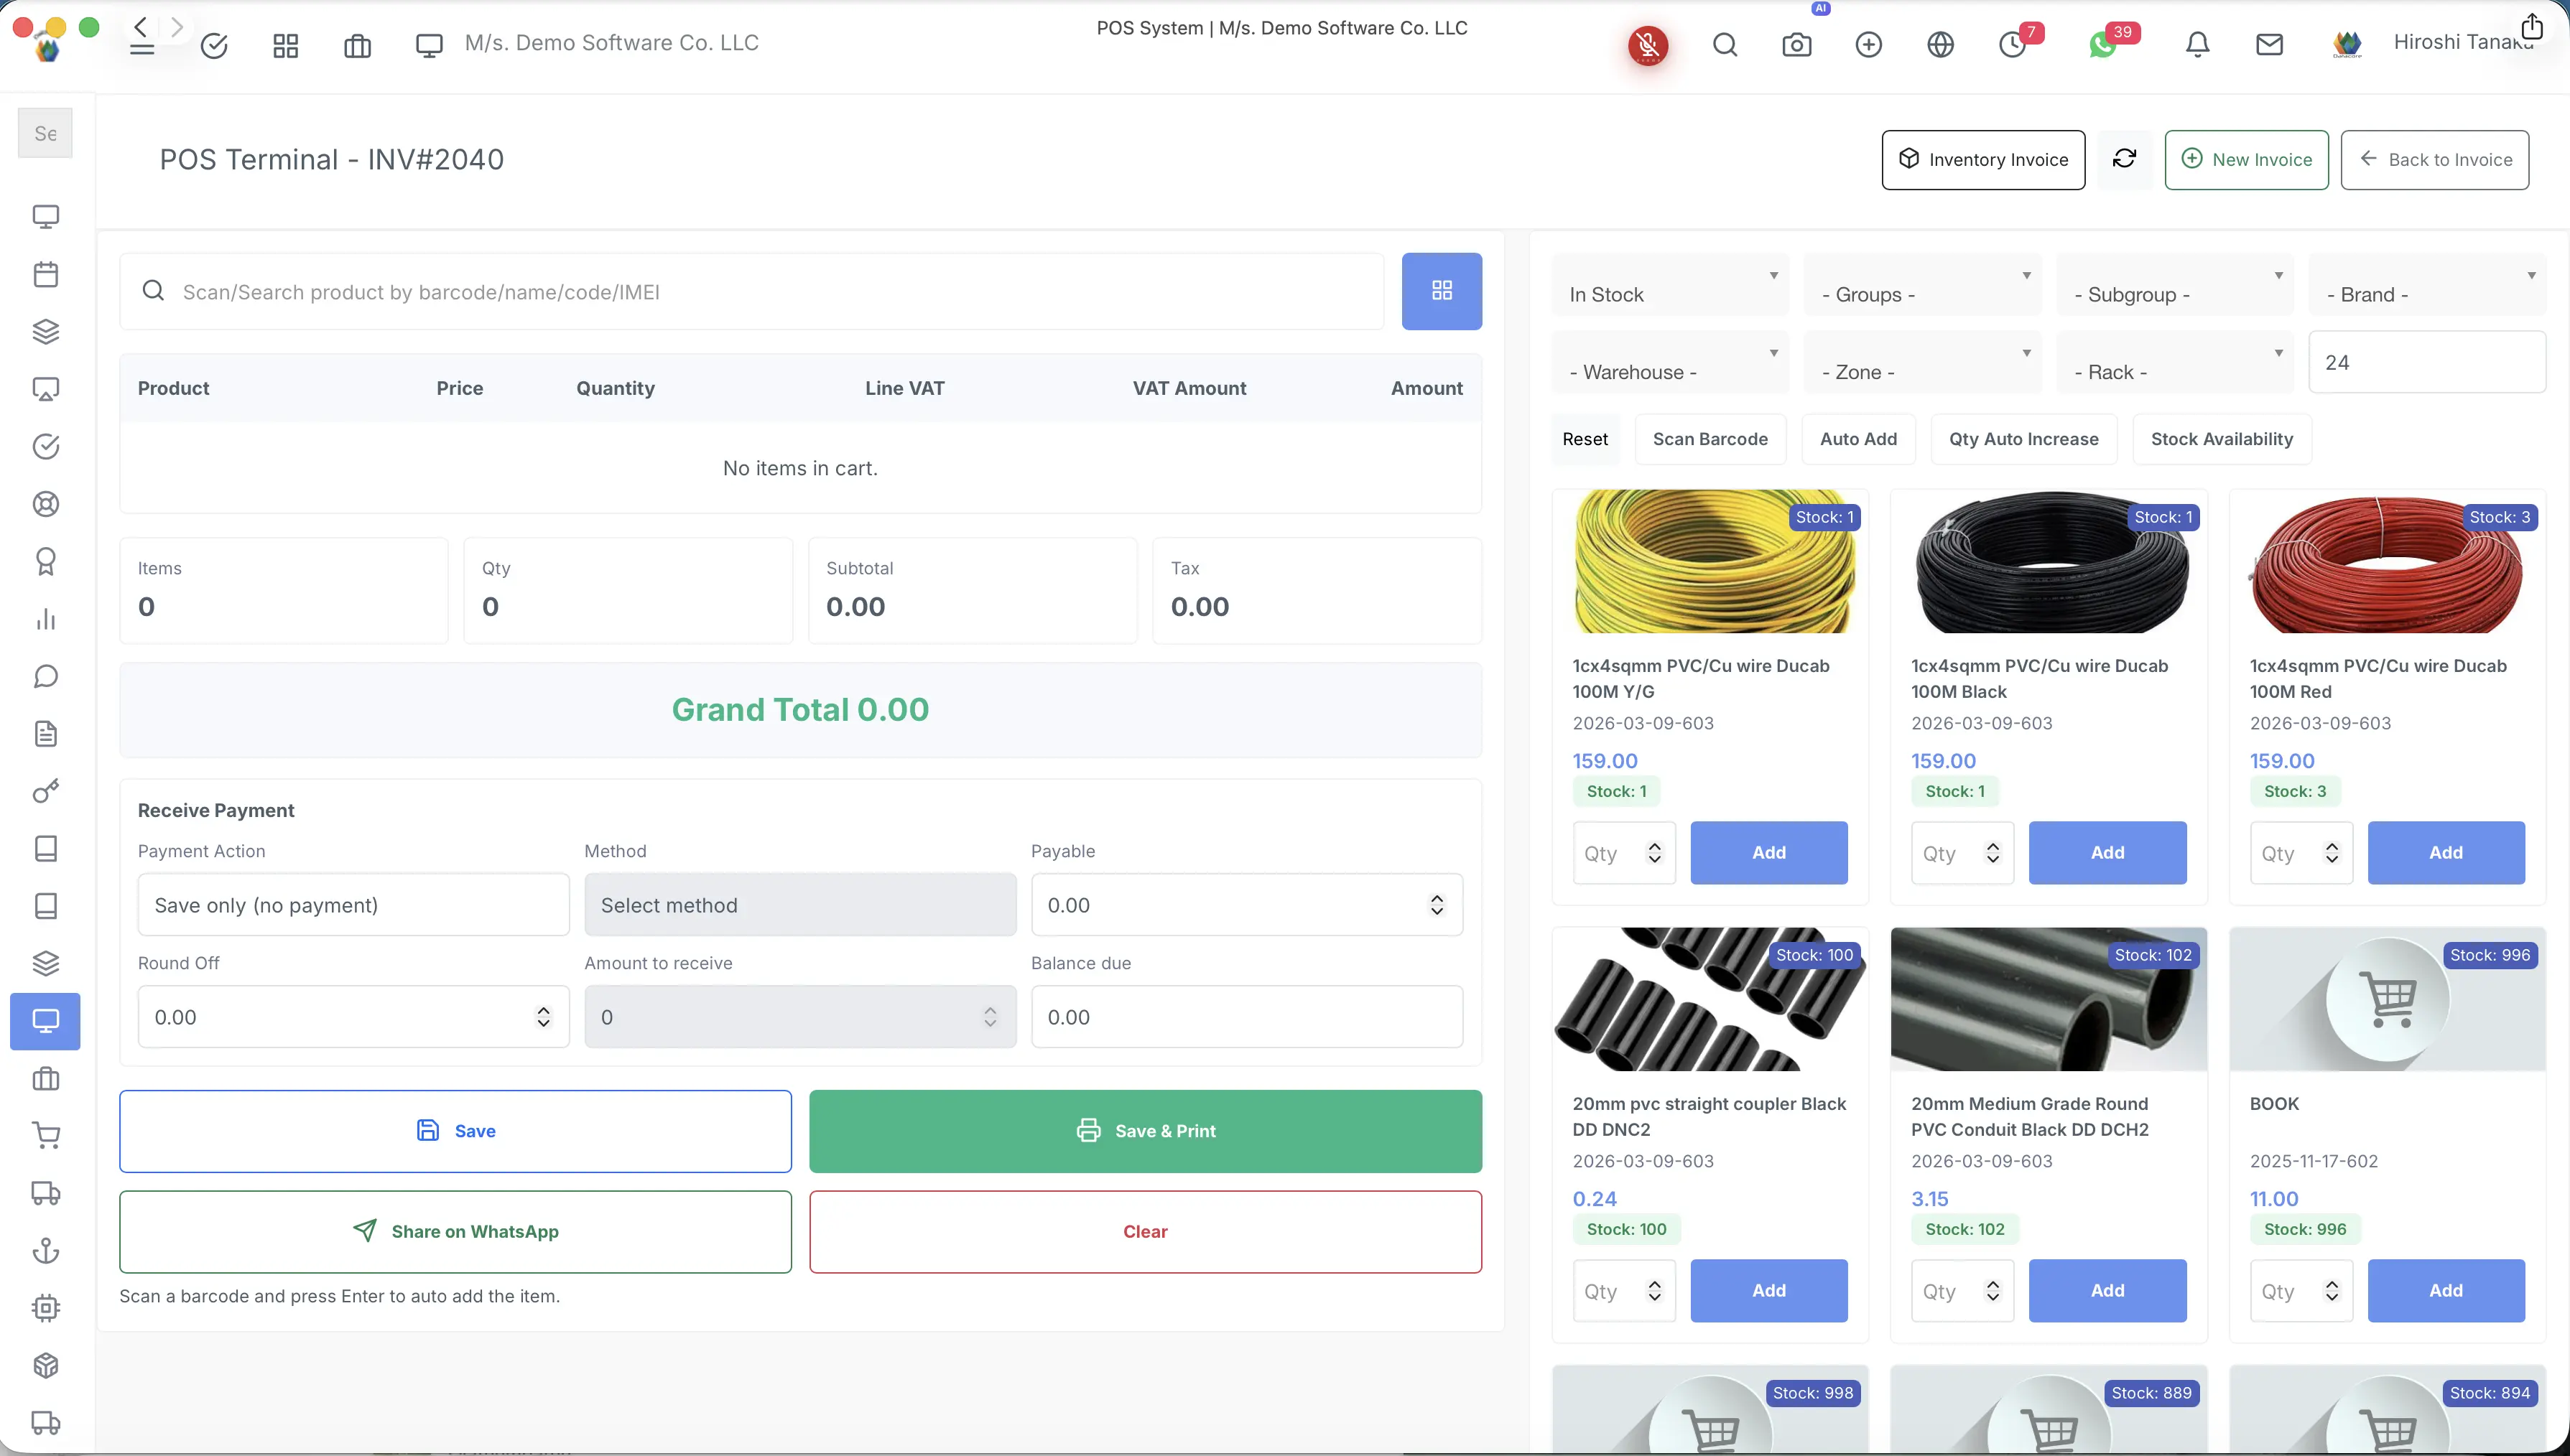
Task: Open the lifebuoy support icon in sidebar
Action: pyautogui.click(x=46, y=504)
